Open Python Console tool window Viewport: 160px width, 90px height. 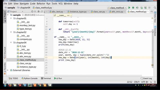(x=29, y=78)
